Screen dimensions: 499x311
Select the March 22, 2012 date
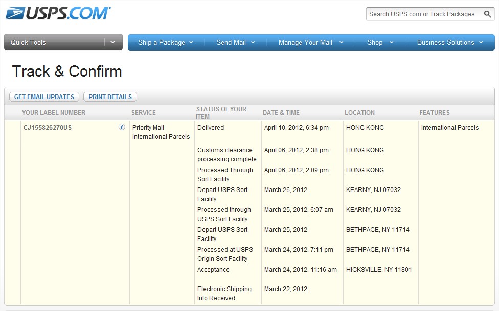(x=285, y=289)
